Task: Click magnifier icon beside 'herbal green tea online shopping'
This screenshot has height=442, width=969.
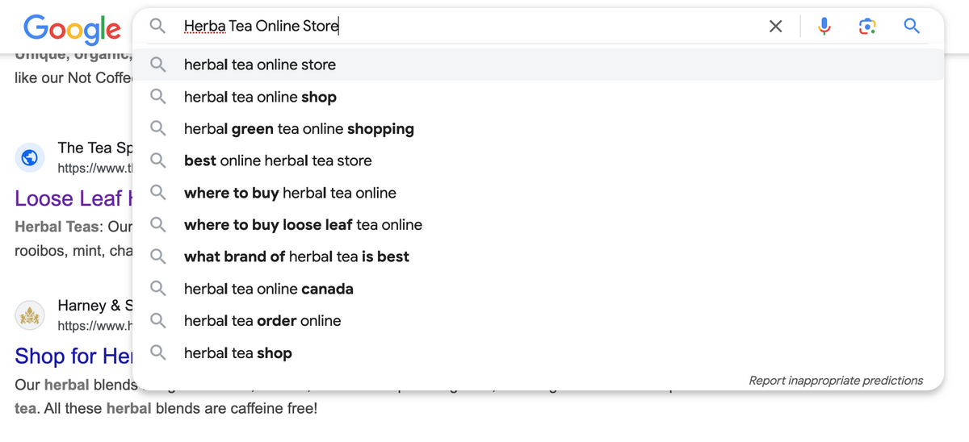Action: (x=158, y=129)
